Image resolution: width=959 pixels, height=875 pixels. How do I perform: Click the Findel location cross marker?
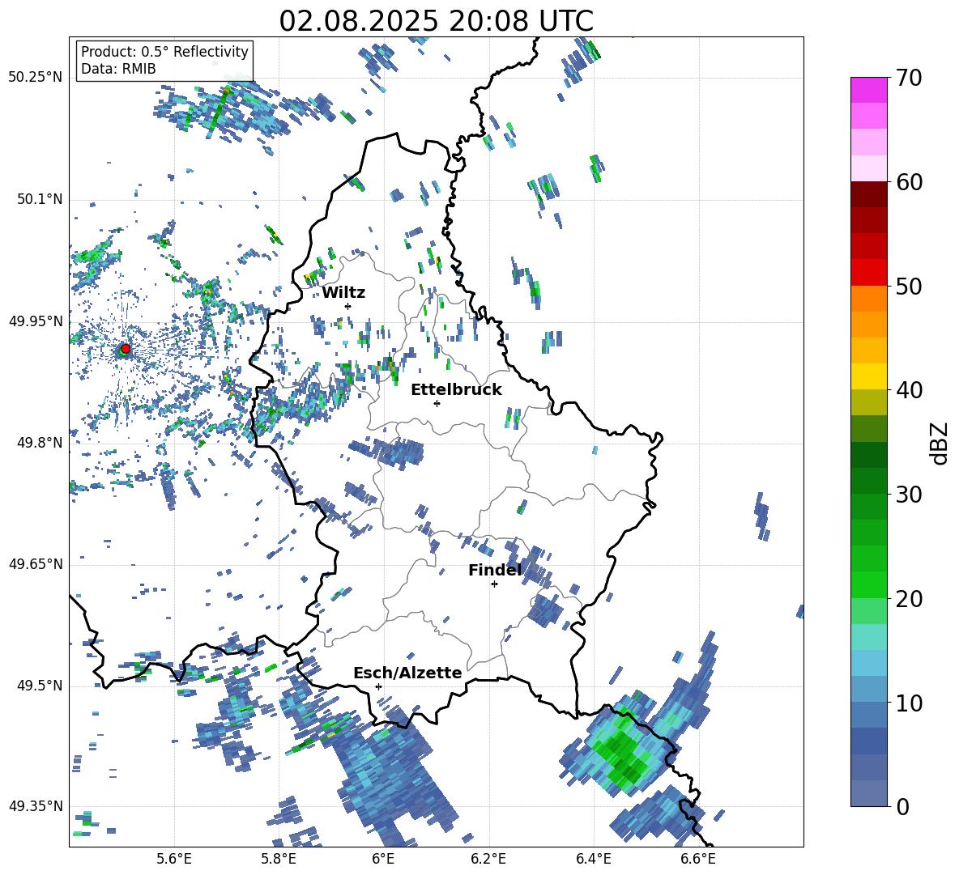[494, 584]
